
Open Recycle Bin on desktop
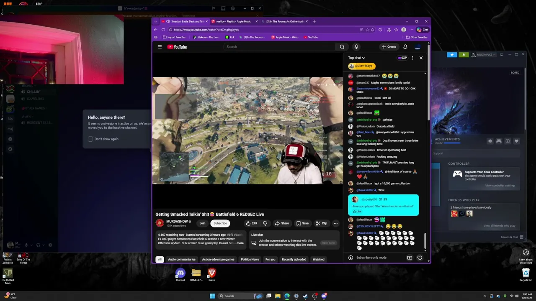click(526, 275)
